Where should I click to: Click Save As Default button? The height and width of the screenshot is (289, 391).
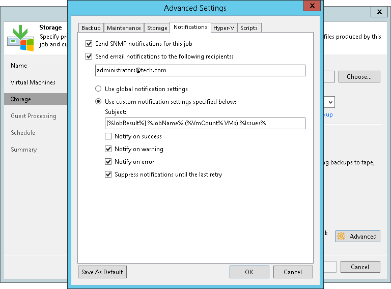click(102, 272)
